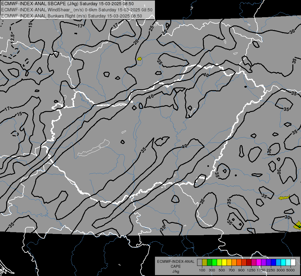
Task: Click the SBCAPE (J/kg) title line
Action: (67, 4)
